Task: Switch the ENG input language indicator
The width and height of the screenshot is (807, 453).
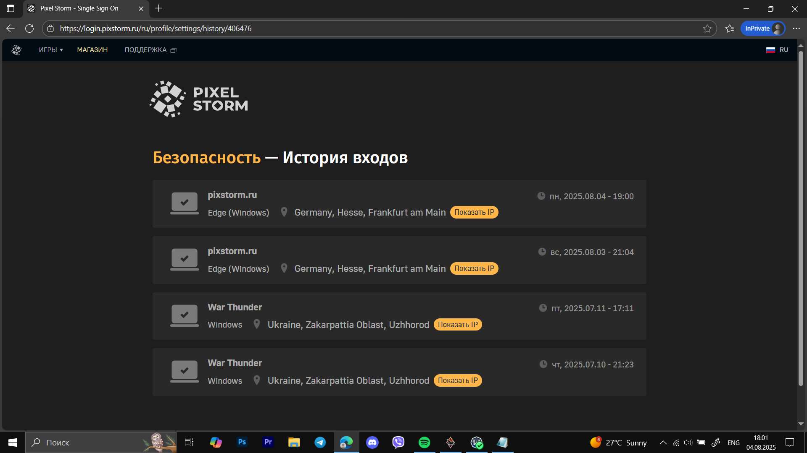Action: pos(733,443)
